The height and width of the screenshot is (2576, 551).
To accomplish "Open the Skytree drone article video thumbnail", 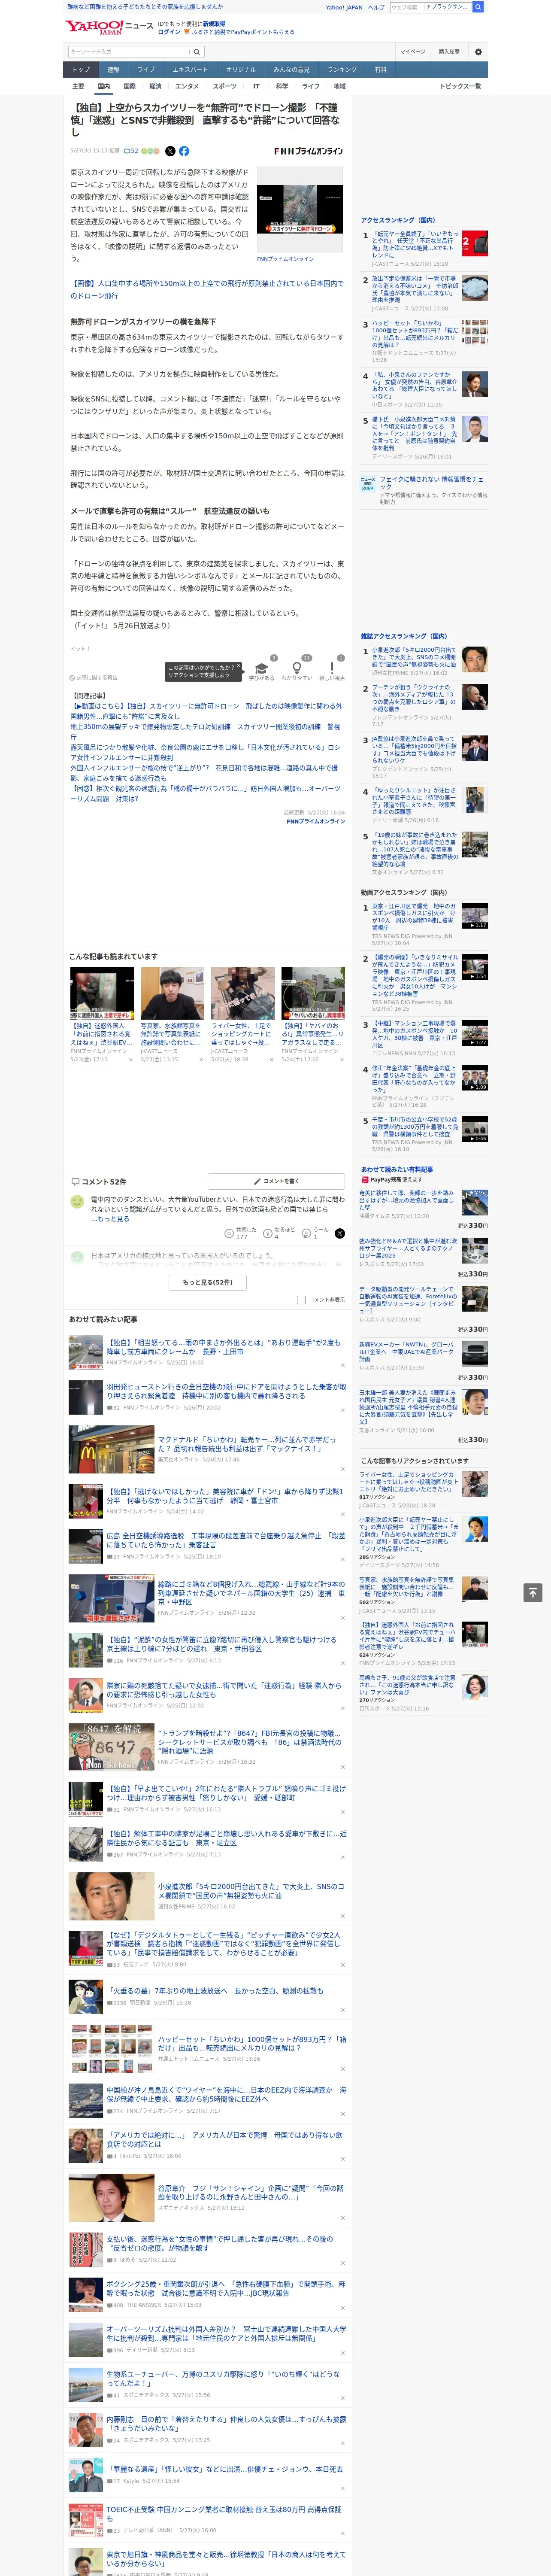I will click(300, 210).
